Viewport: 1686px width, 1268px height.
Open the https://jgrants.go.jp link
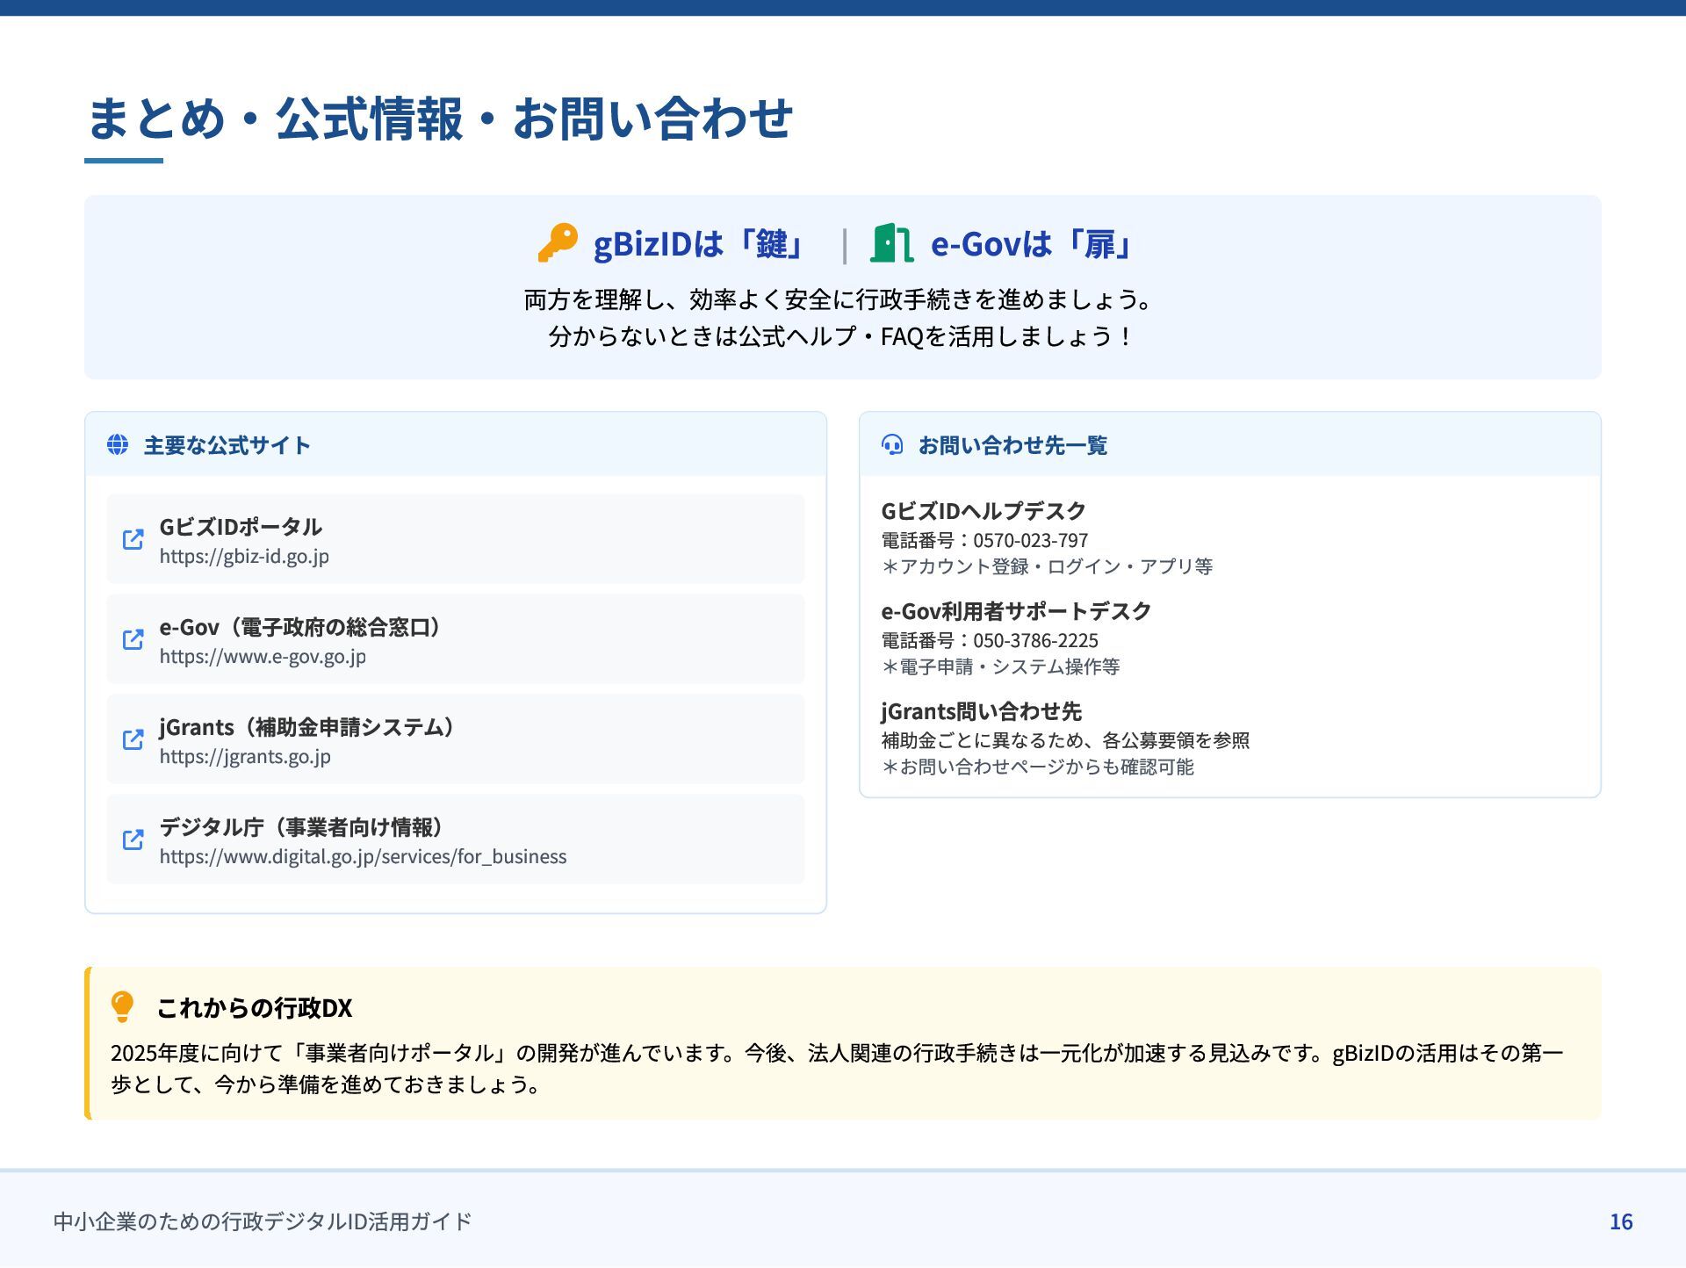[x=245, y=756]
